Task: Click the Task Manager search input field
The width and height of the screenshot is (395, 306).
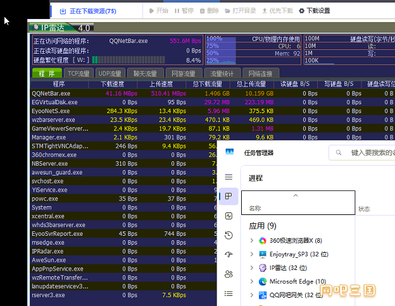Action: coord(363,152)
